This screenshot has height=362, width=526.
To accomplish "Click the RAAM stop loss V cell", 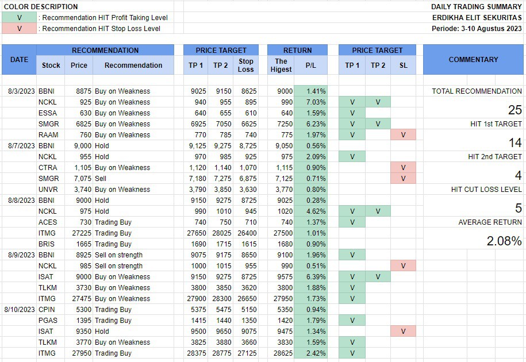I will 403,134.
